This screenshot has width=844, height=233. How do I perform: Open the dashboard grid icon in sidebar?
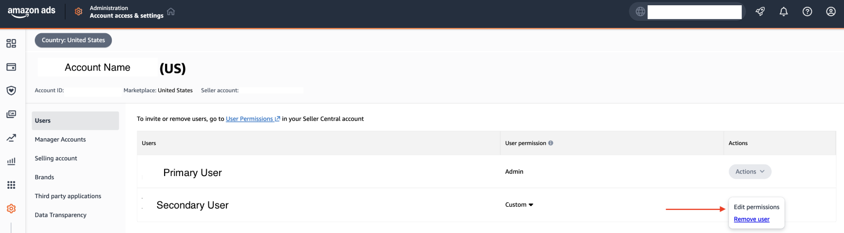(11, 43)
